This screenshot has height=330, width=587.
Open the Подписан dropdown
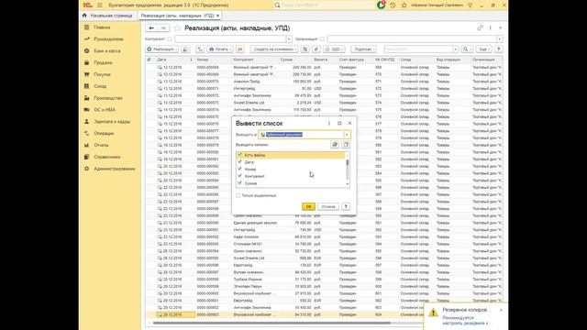[363, 49]
